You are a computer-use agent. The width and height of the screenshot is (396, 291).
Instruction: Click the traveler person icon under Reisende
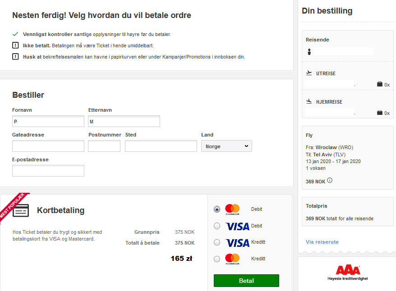(x=309, y=52)
